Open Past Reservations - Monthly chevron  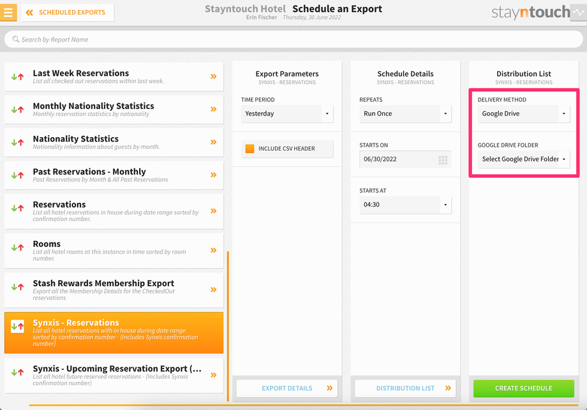point(213,175)
